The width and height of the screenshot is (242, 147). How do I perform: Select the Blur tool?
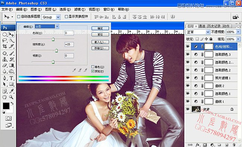(x=4, y=71)
